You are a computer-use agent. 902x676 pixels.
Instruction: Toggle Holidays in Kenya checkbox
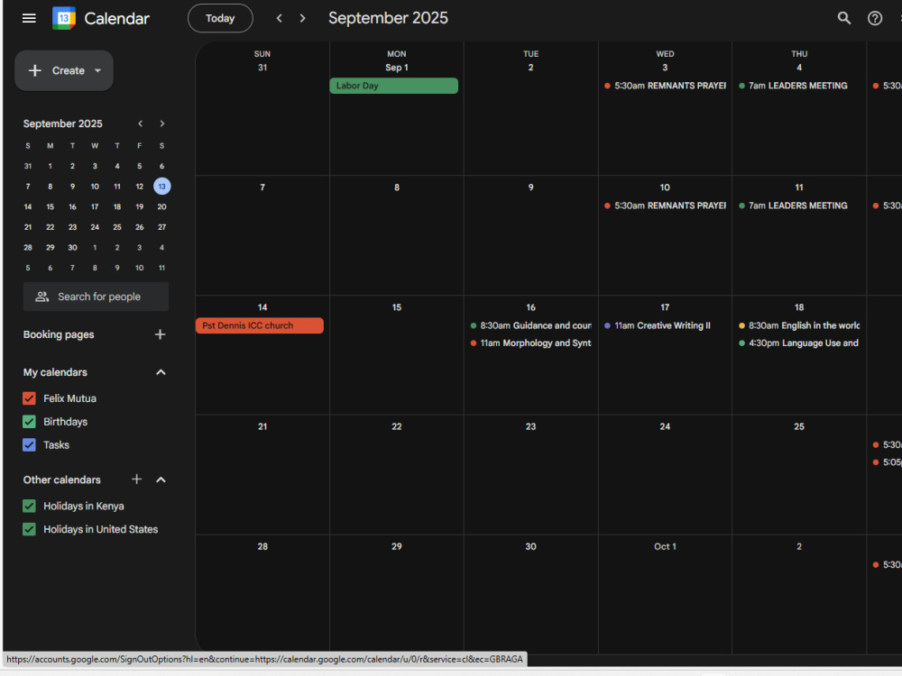click(30, 506)
